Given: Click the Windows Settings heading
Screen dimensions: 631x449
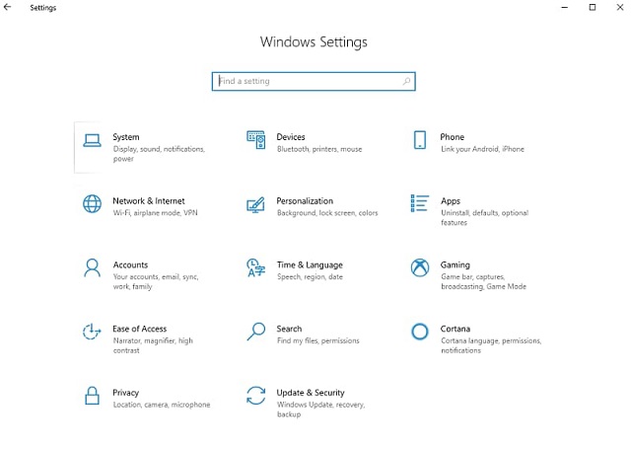Looking at the screenshot, I should [314, 42].
